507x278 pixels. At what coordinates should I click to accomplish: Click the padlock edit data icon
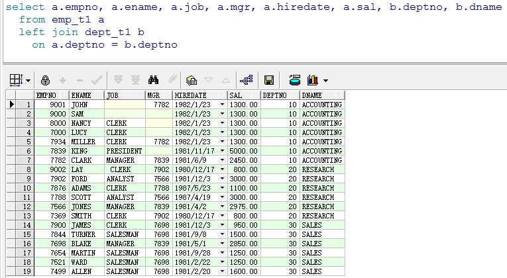45,80
